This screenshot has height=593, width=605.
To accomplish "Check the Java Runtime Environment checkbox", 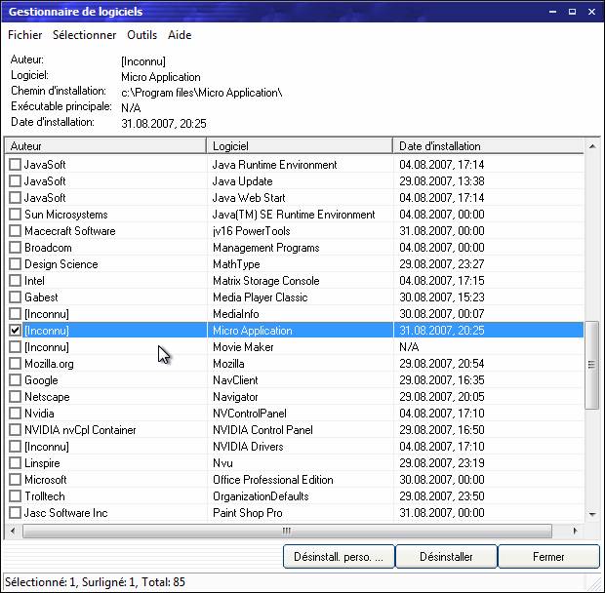I will pos(15,165).
